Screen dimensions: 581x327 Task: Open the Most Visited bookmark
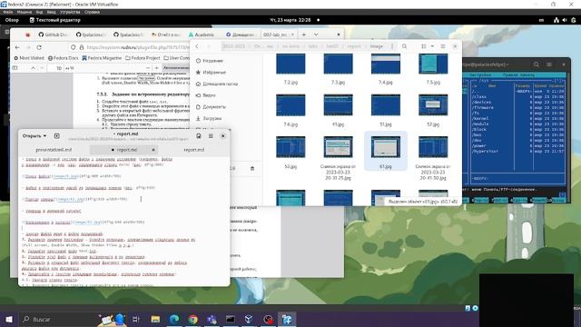pos(29,58)
